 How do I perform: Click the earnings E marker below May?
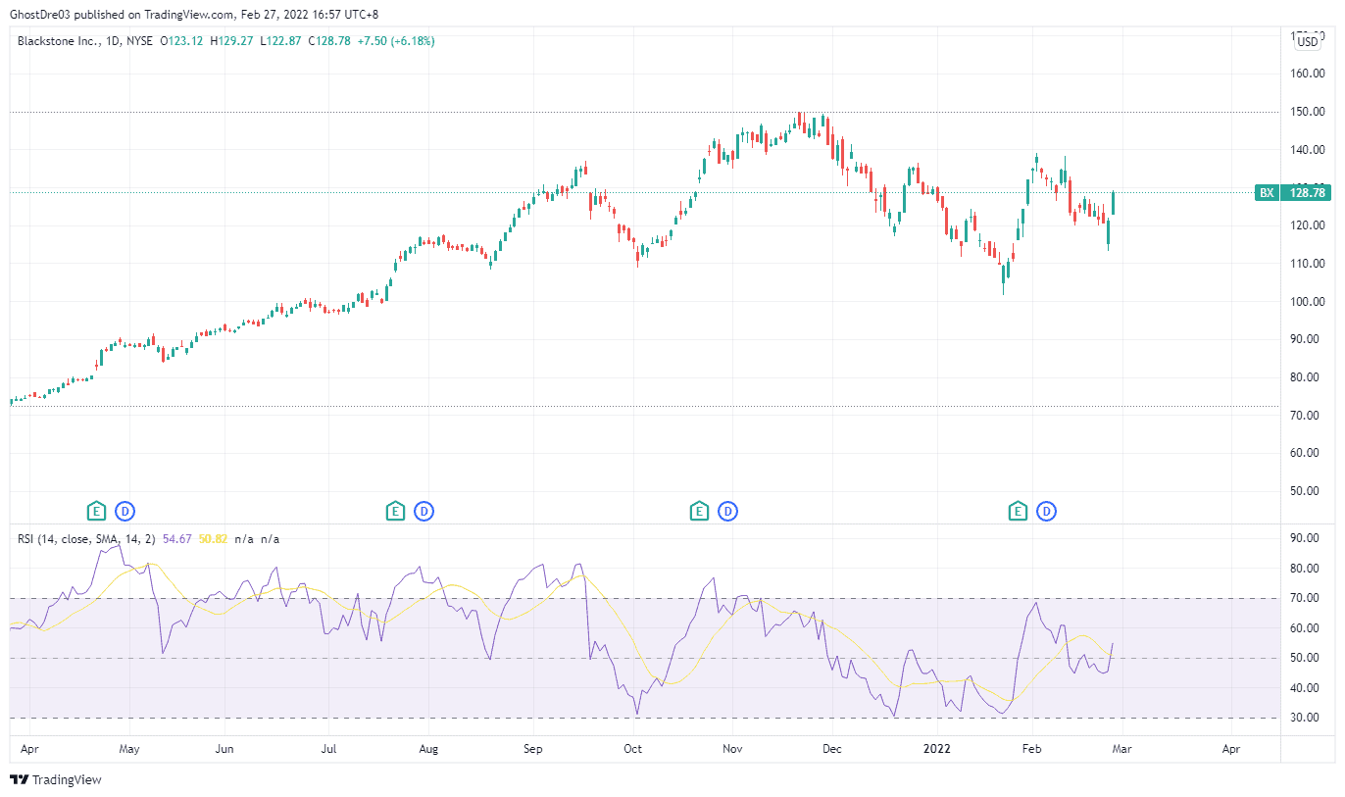click(95, 511)
